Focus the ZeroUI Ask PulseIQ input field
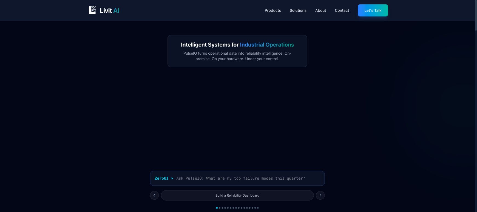 237,178
